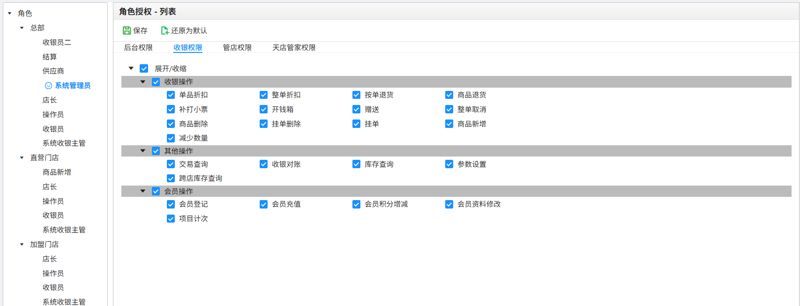Collapse the 其他操作 section arrow
The width and height of the screenshot is (800, 306).
coord(143,151)
